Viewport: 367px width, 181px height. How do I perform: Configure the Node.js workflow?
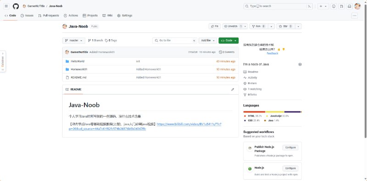tap(290, 168)
